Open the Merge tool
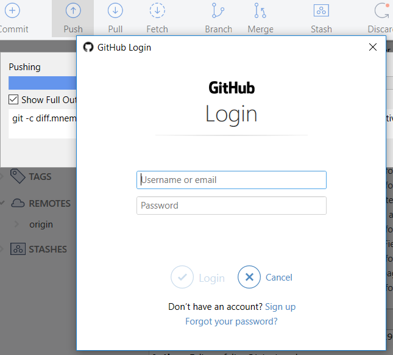The height and width of the screenshot is (355, 393). [260, 18]
